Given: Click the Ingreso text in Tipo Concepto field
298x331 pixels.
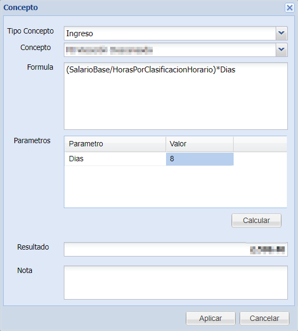Looking at the screenshot, I should coord(80,34).
